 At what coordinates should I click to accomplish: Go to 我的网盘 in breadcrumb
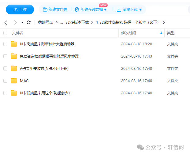point(45,22)
